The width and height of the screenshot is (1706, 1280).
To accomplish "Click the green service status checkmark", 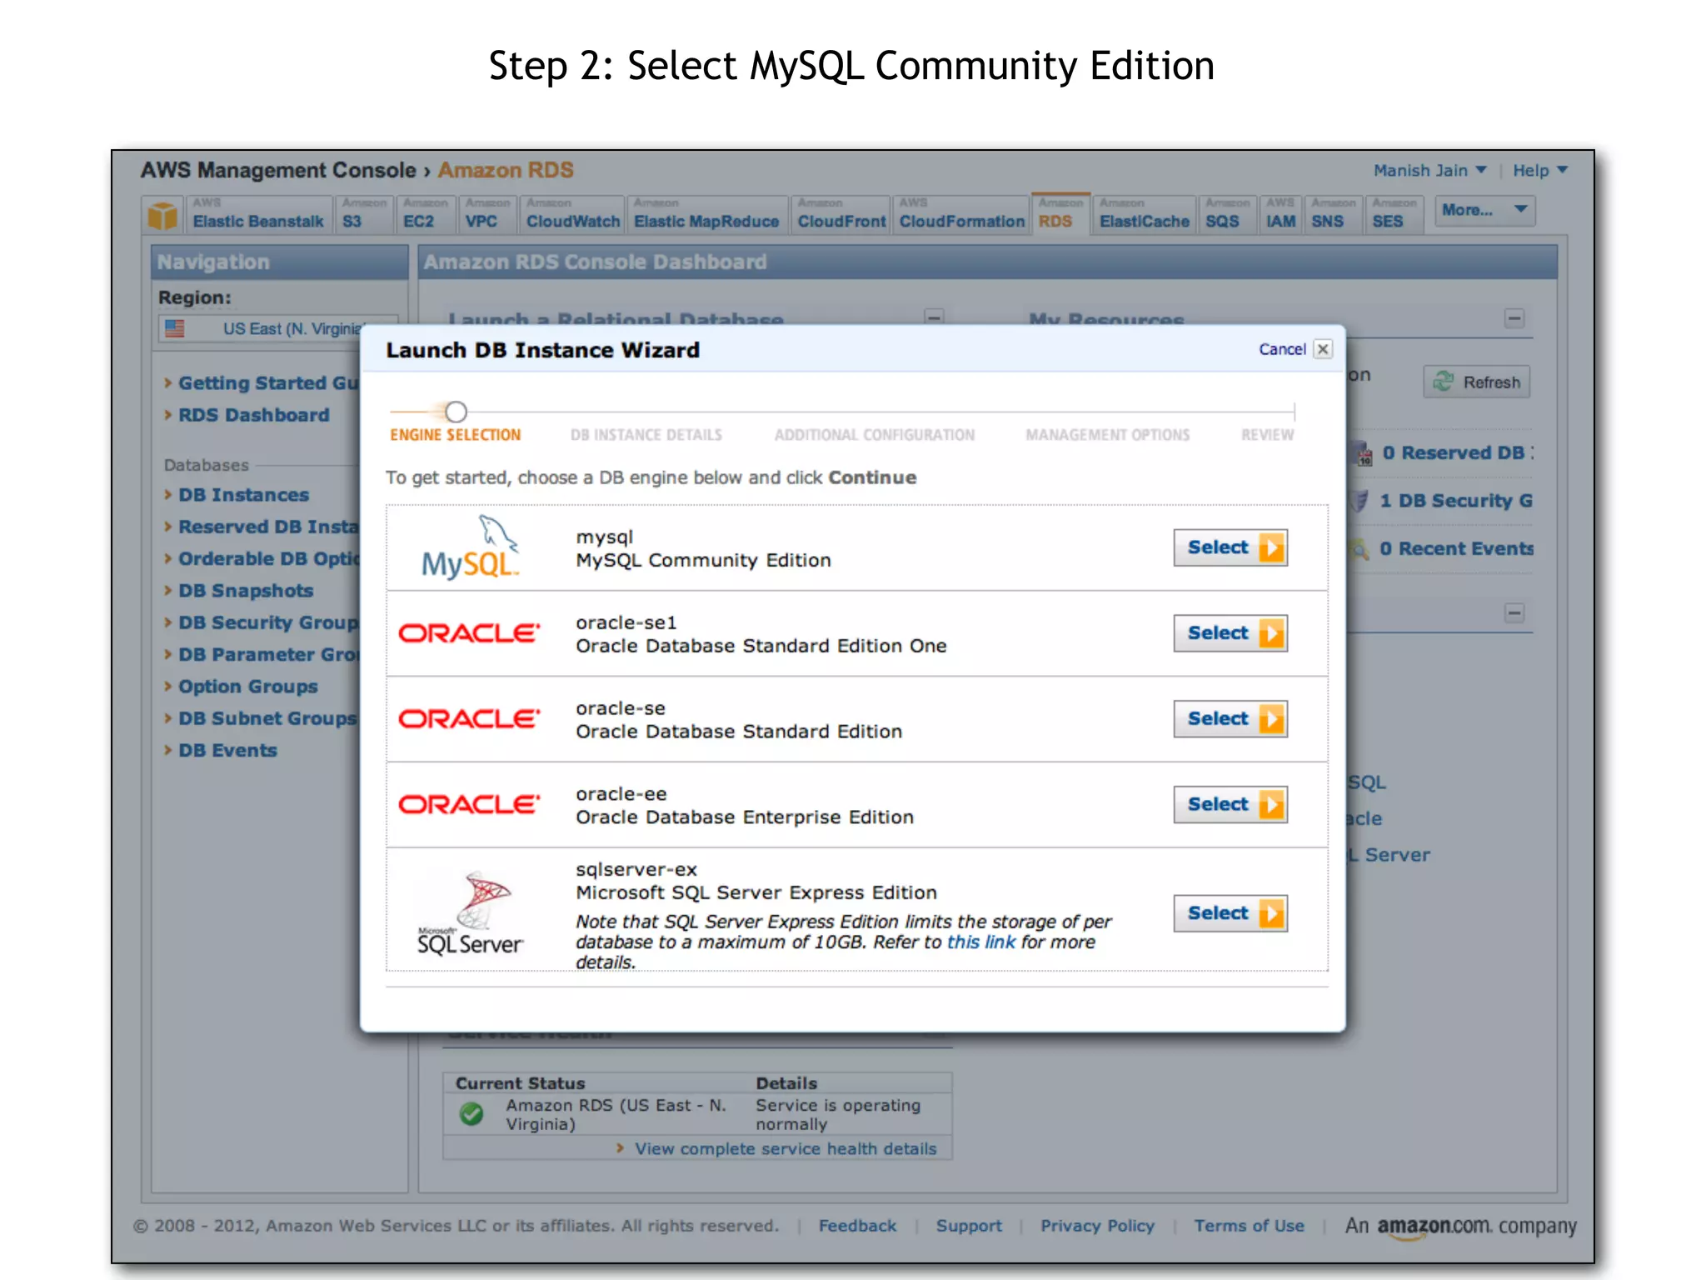I will coord(471,1114).
